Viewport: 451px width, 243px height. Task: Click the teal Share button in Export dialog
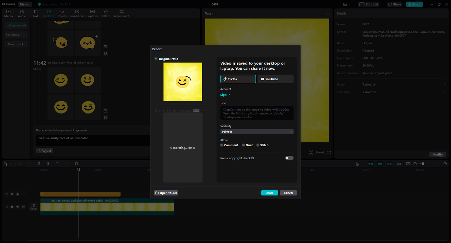270,193
